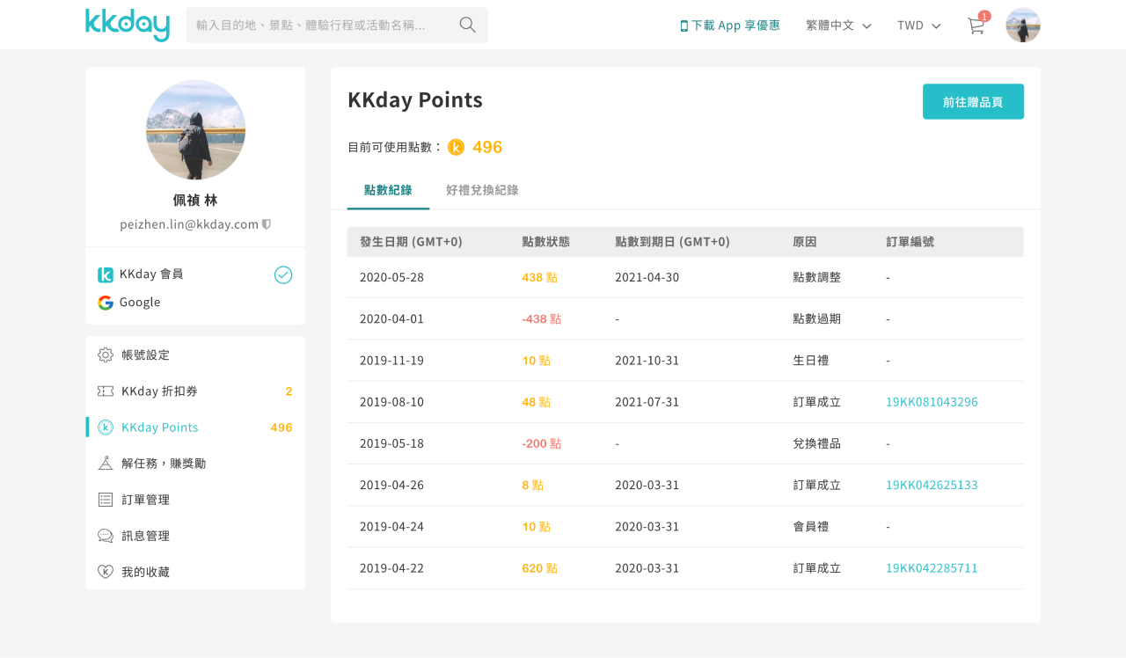Click the user name 佩禎 林
The height and width of the screenshot is (658, 1126).
(195, 200)
